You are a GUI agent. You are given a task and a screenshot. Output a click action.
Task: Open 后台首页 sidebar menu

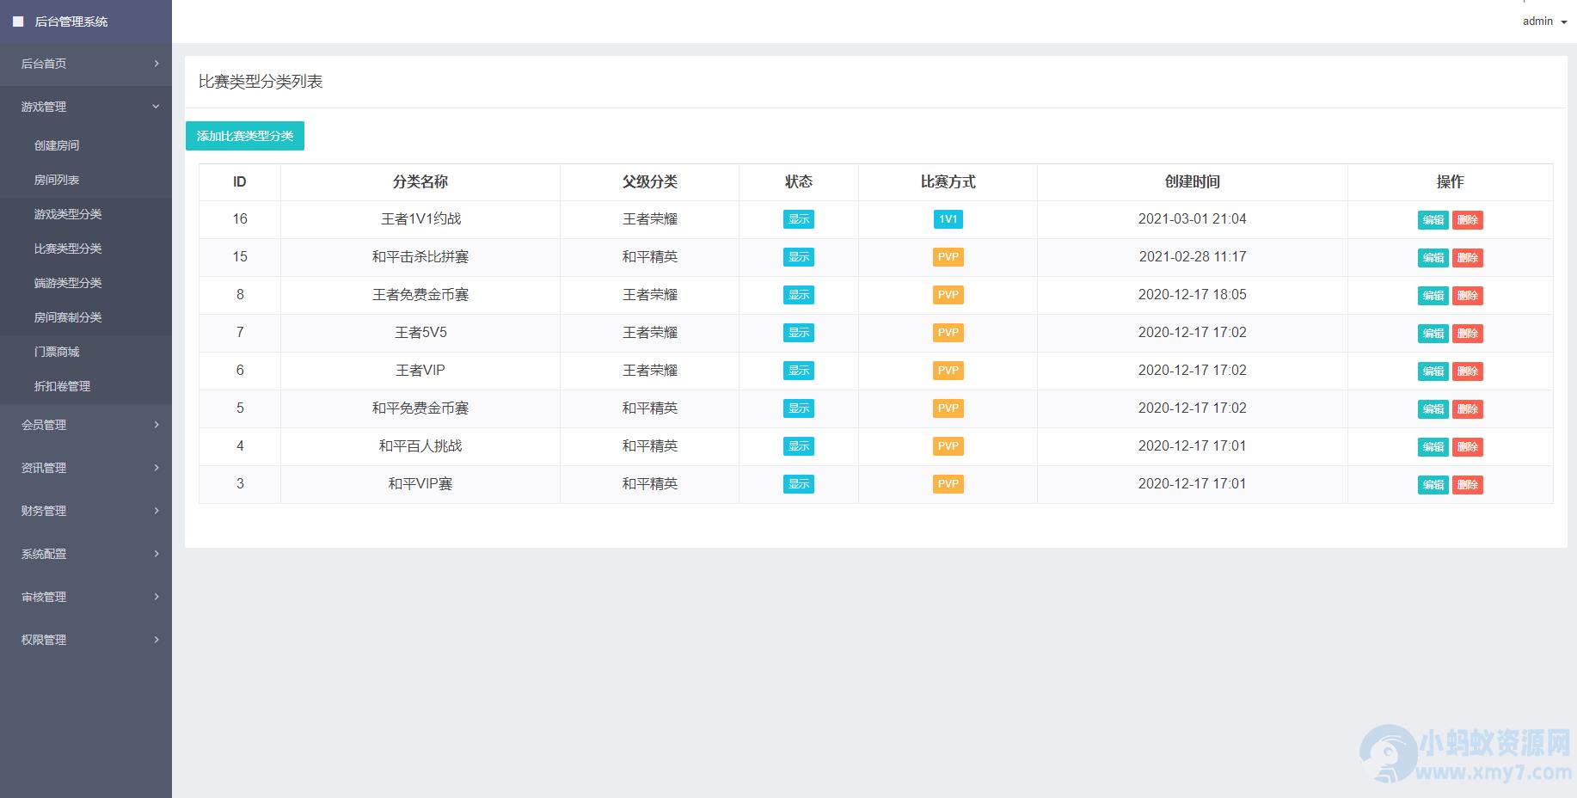86,64
